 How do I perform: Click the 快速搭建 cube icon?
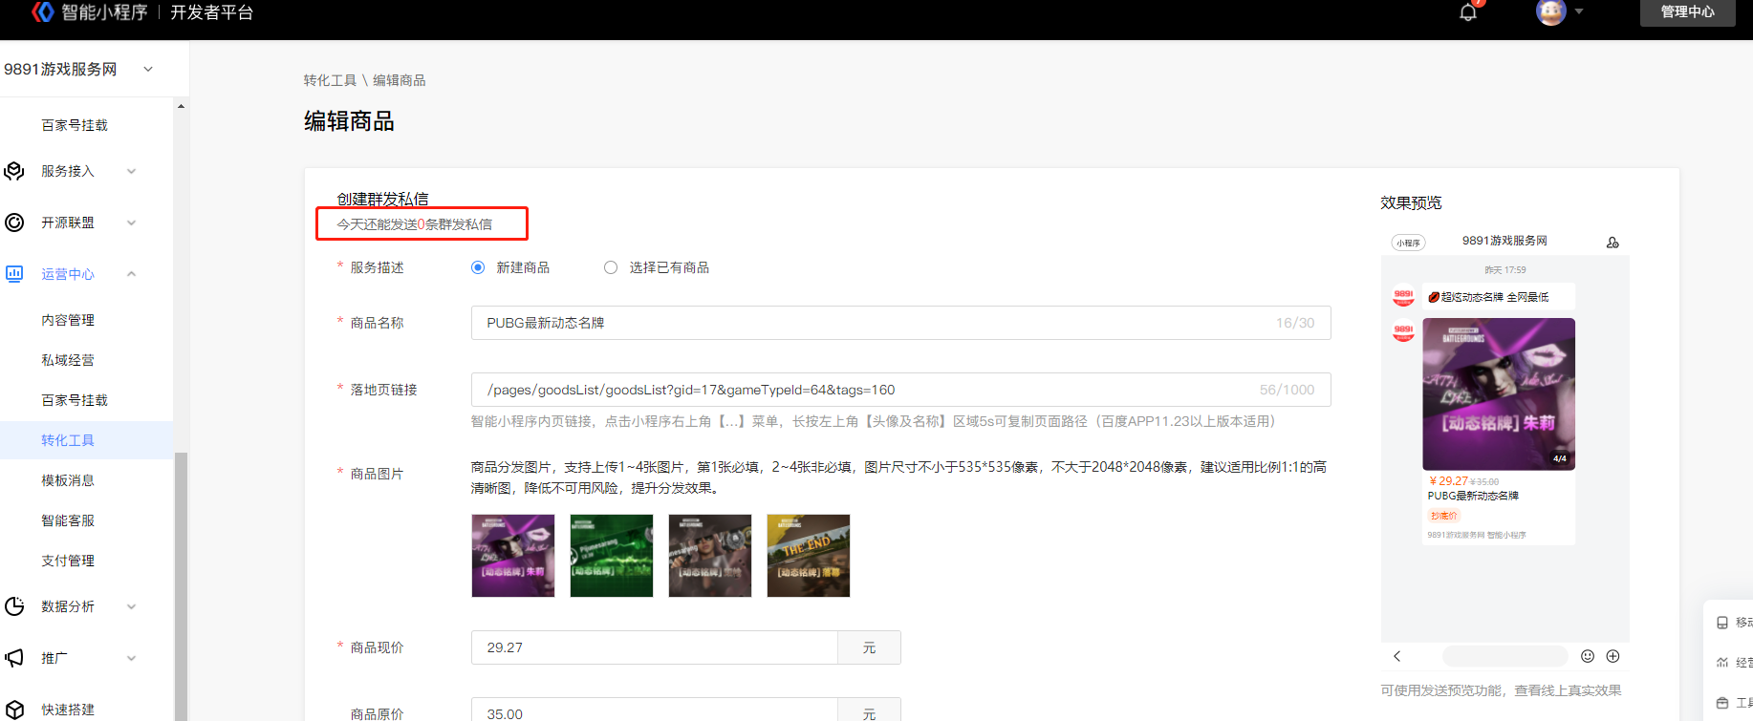14,710
